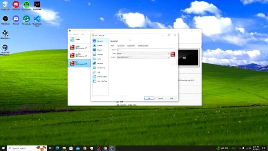
Task: Click the VM Name input field
Action: pos(146,50)
